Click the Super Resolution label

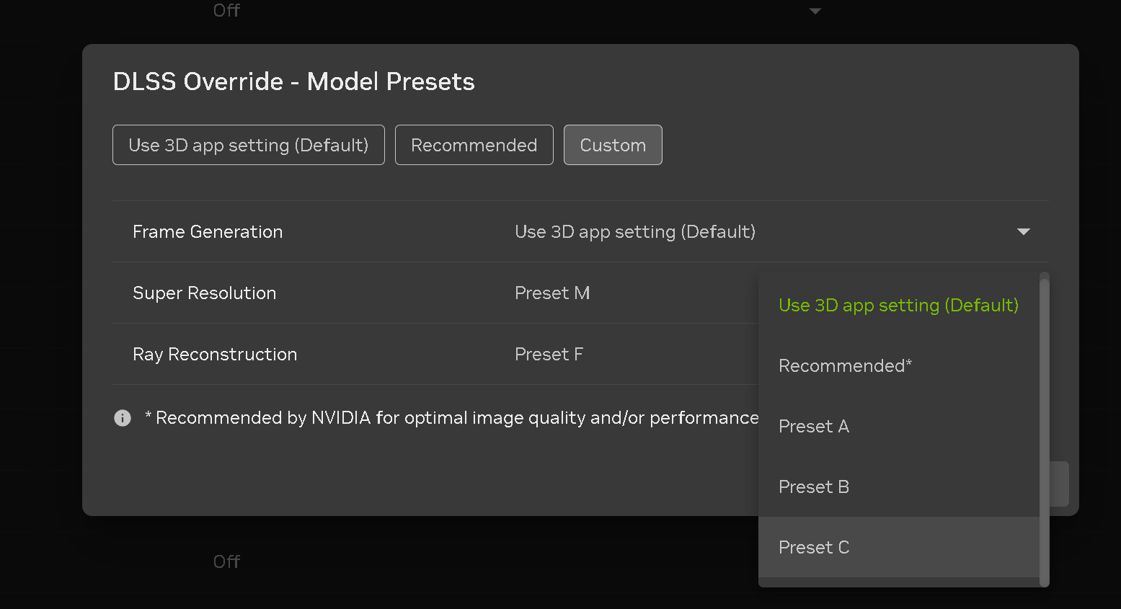[205, 293]
